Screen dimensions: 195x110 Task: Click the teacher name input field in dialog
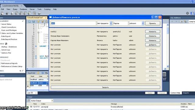(73, 23)
